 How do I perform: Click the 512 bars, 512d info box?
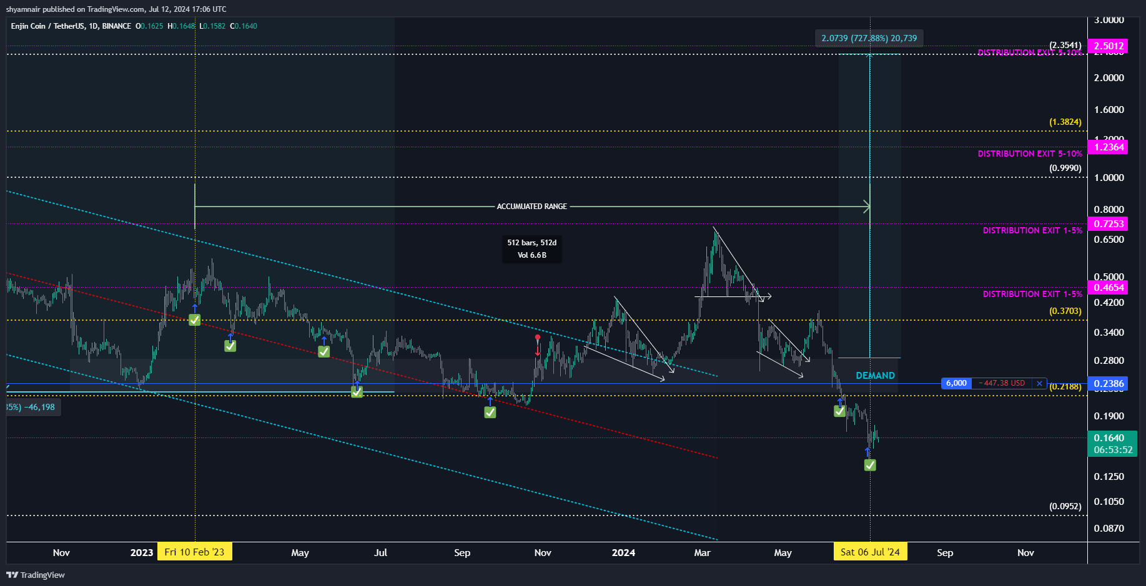pos(532,249)
